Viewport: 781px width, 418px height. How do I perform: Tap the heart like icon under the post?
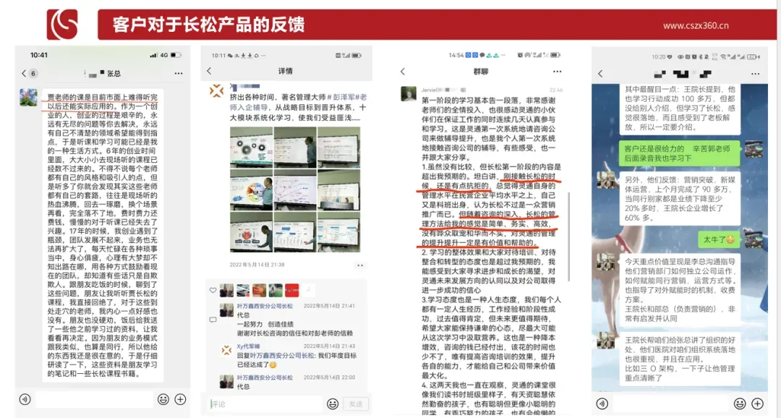[213, 291]
